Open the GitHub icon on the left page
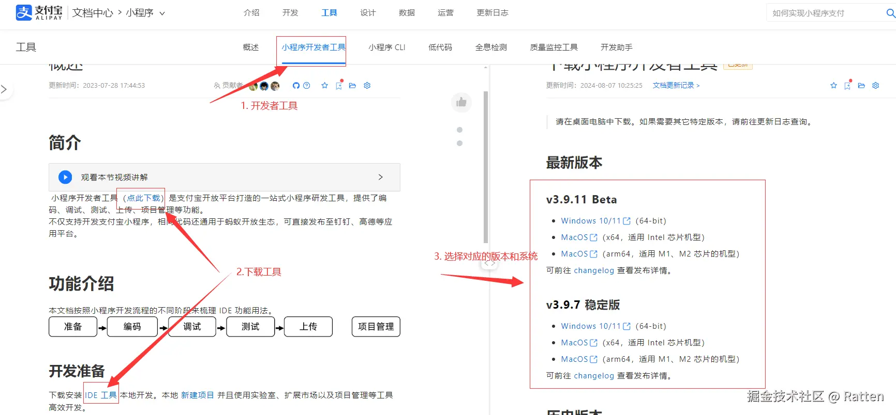Image resolution: width=896 pixels, height=415 pixels. pyautogui.click(x=296, y=86)
